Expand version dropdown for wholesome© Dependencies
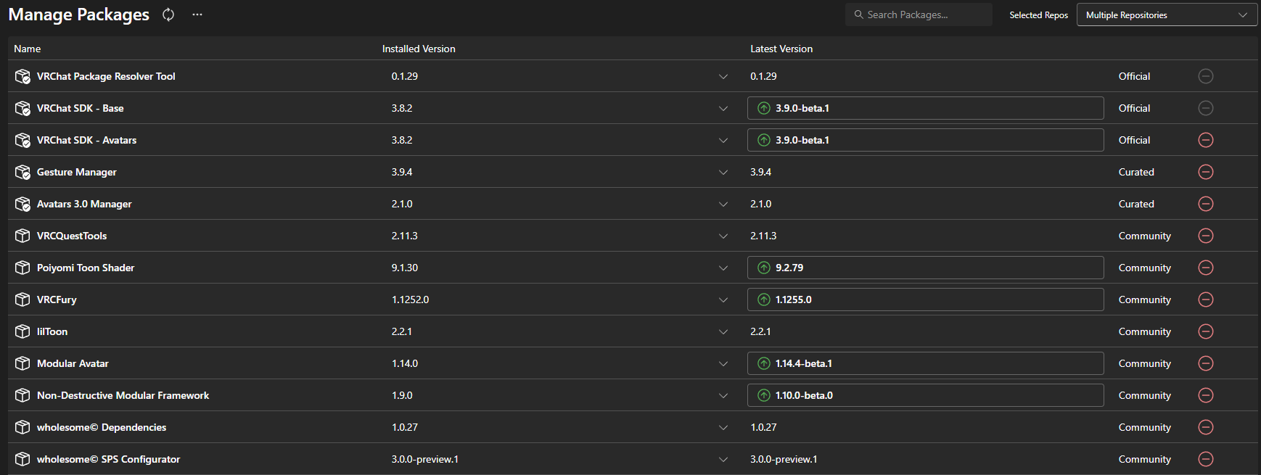The width and height of the screenshot is (1261, 475). (723, 427)
